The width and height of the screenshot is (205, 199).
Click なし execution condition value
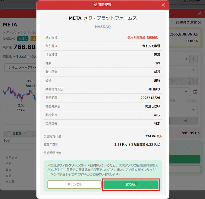pos(157,115)
